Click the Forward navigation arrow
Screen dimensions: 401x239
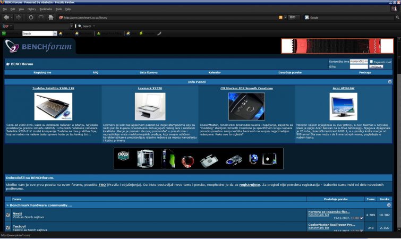click(19, 18)
